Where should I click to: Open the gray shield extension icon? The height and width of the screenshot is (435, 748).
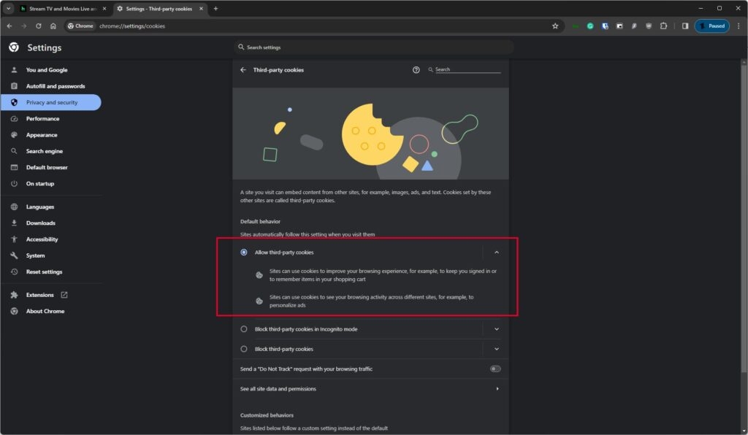tap(649, 26)
